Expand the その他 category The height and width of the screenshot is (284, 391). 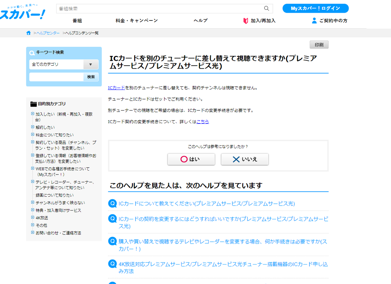(33, 225)
